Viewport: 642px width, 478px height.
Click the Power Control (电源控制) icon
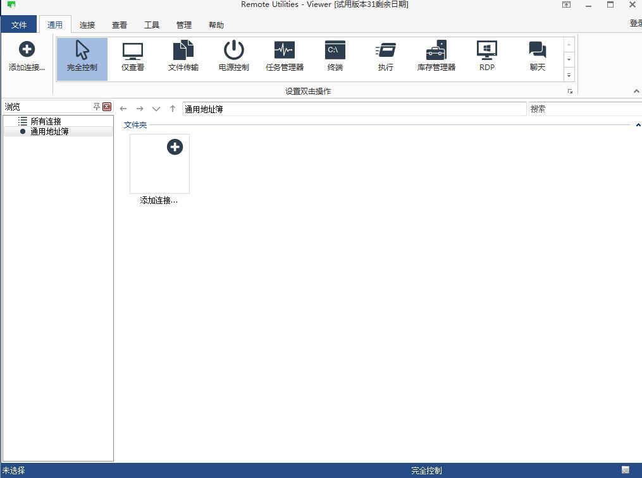pos(233,57)
